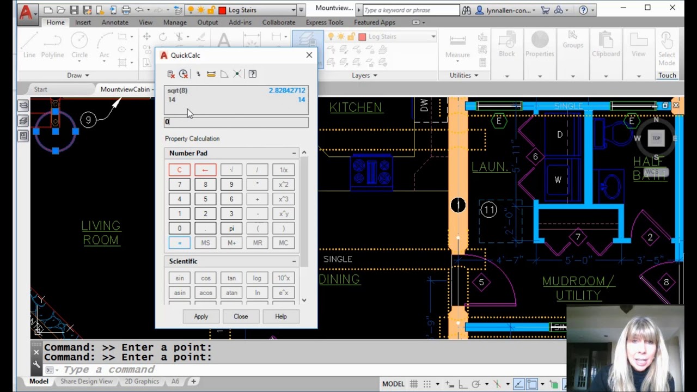
Task: Click the pi key on number pad
Action: coord(231,228)
